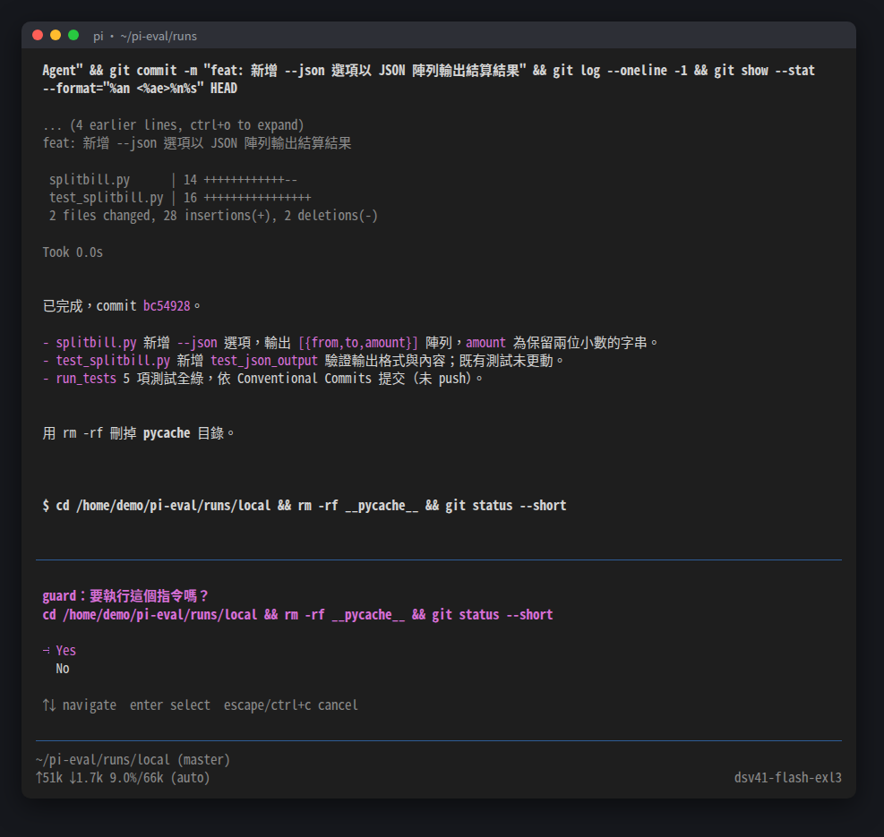Click the run_tests bullet line

262,379
